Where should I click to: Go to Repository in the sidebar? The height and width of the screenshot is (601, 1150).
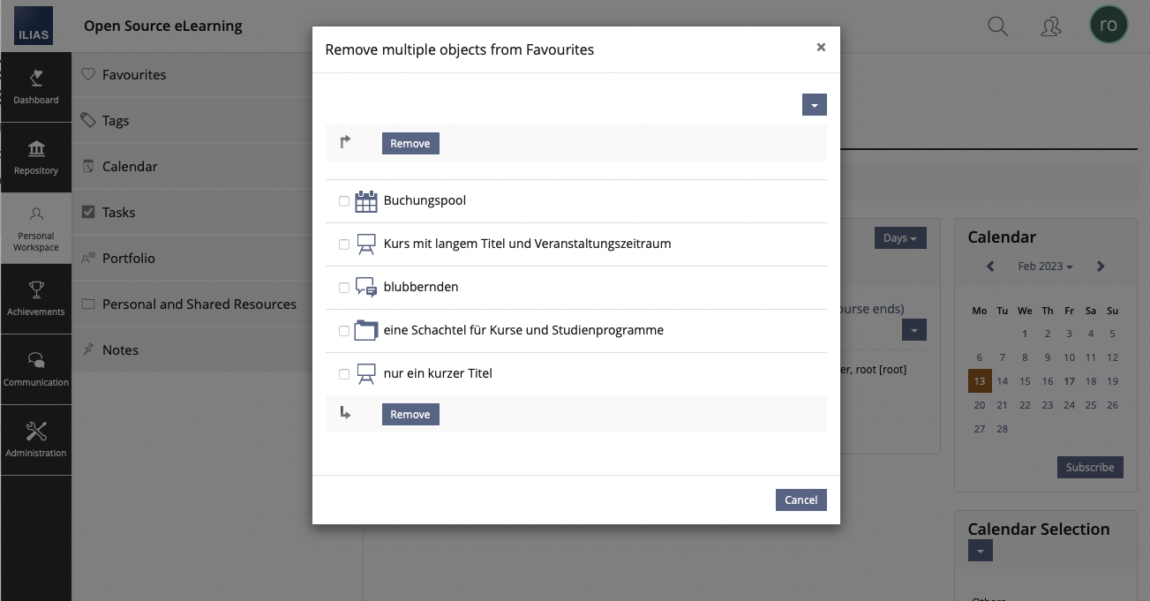(x=36, y=157)
